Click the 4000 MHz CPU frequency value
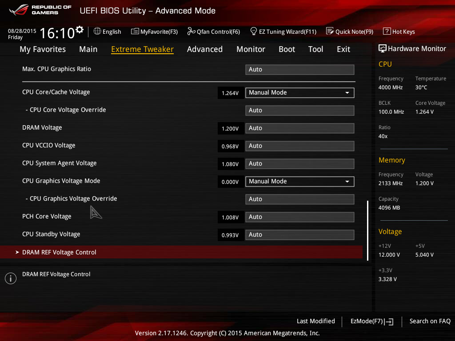The width and height of the screenshot is (455, 341). [x=391, y=87]
